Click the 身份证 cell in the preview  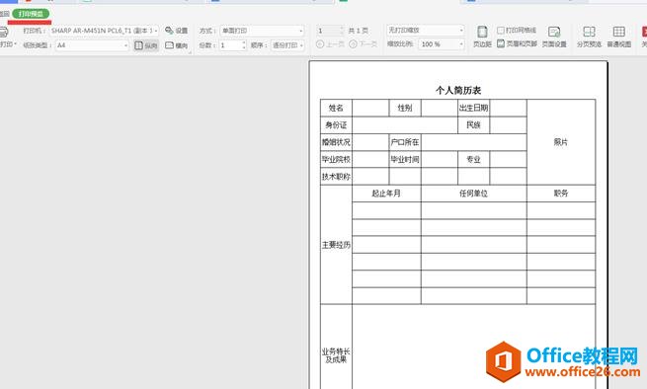pyautogui.click(x=336, y=125)
